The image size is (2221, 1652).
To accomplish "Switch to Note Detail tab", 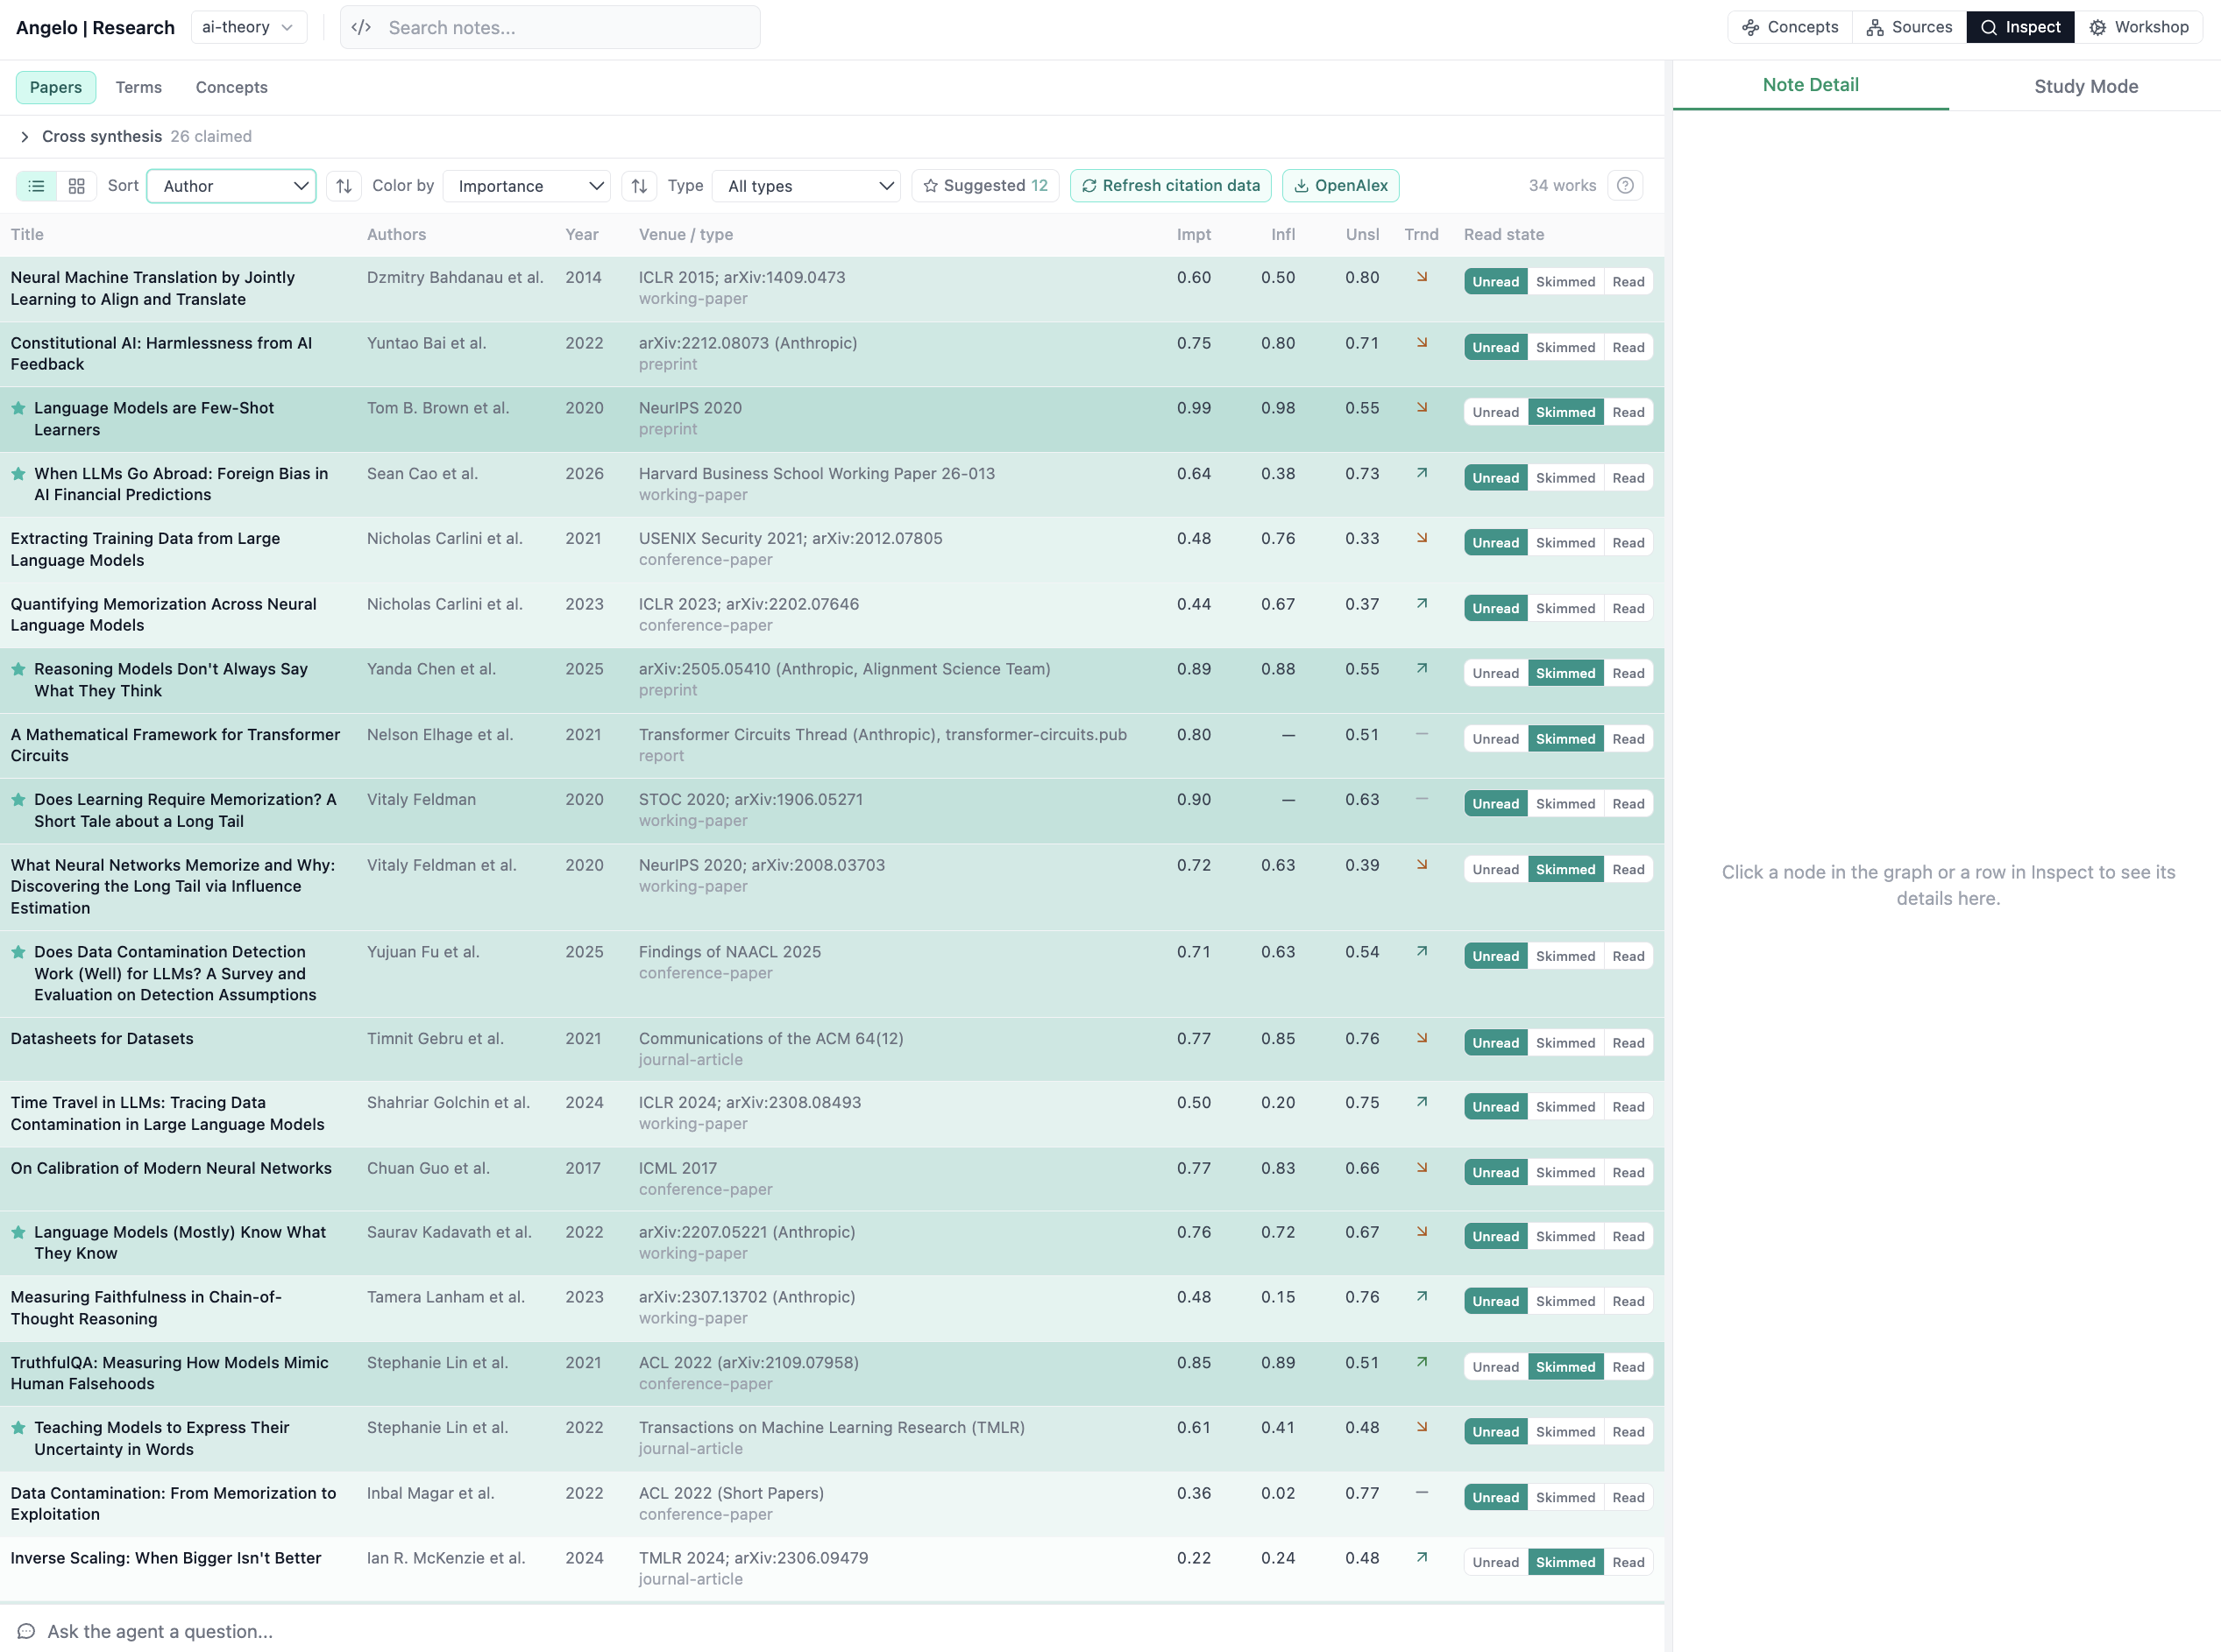I will 1810,86.
